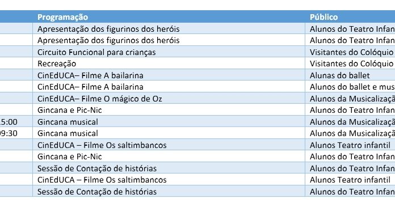Select the 09:30 time cell
The height and width of the screenshot is (215, 395).
tap(16, 133)
